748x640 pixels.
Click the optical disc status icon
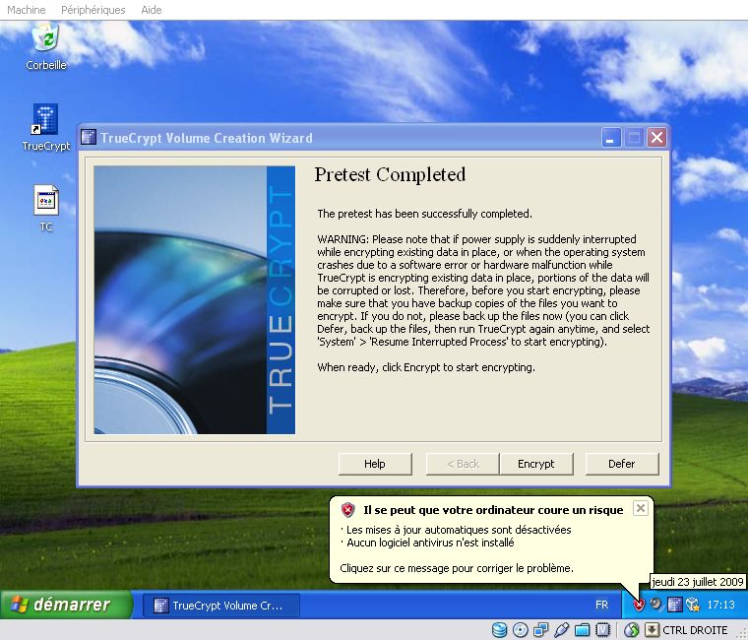(x=520, y=630)
